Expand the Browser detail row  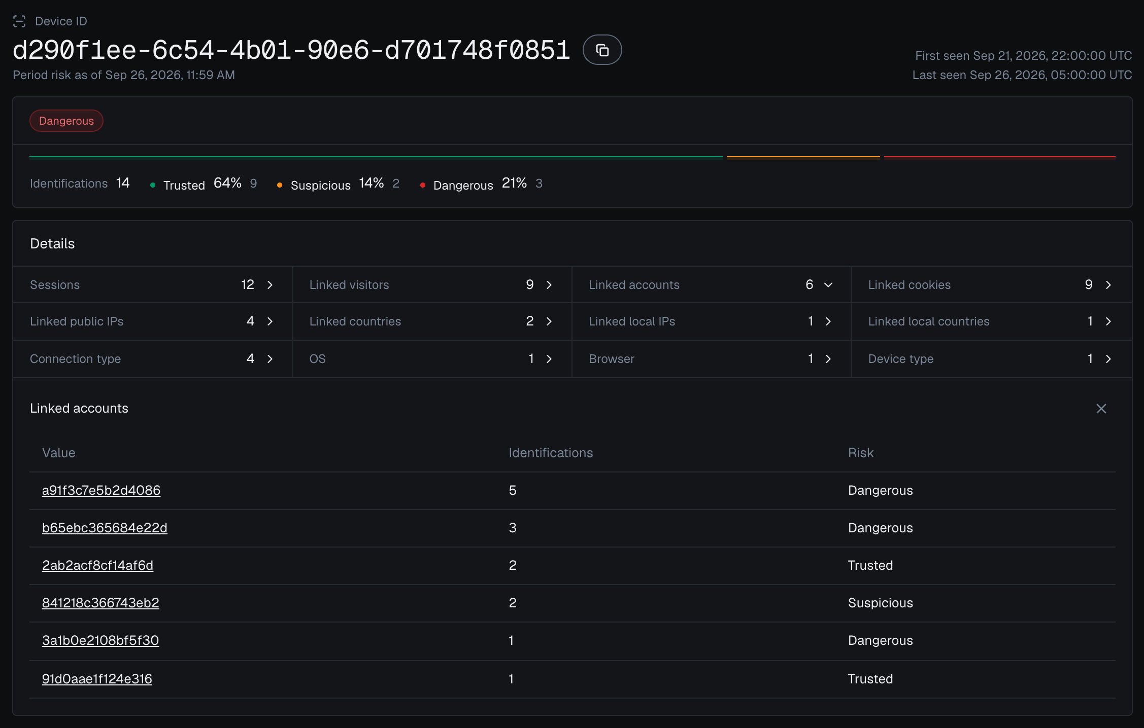[711, 359]
